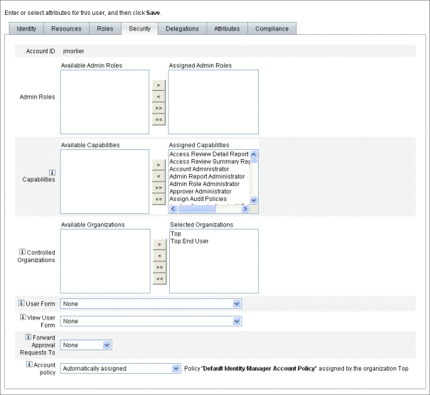Switch to the Identity tab
This screenshot has height=395, width=430.
[x=26, y=28]
